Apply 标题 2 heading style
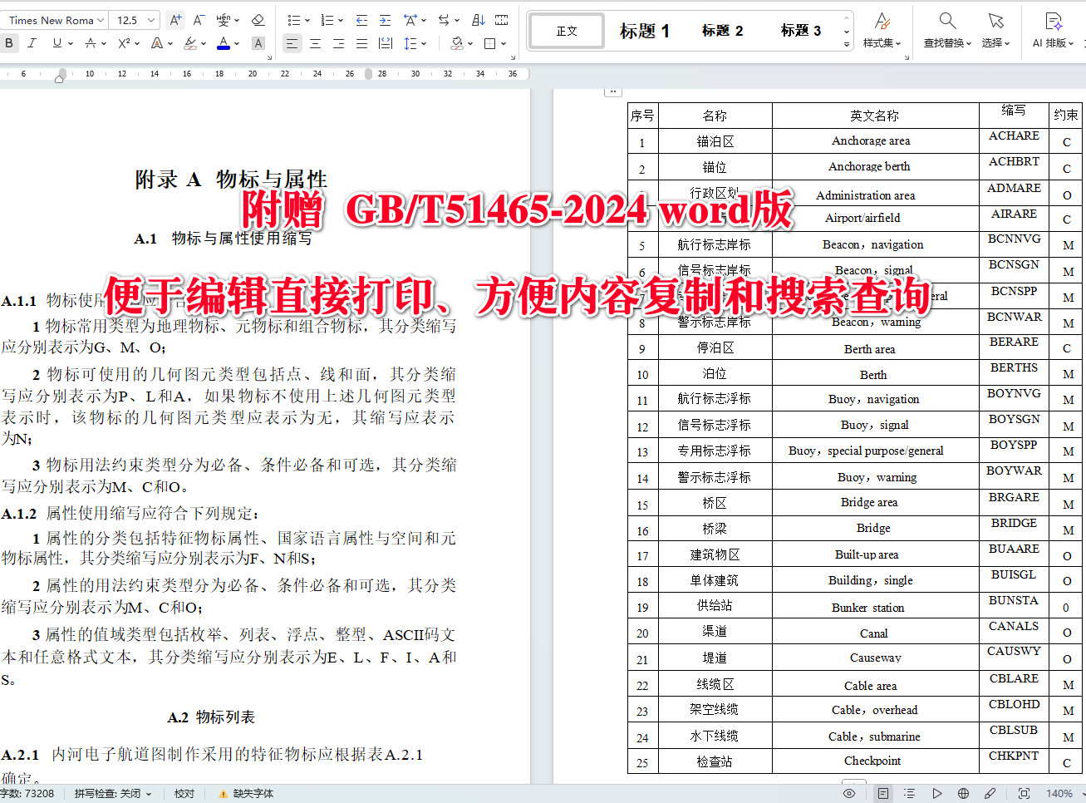This screenshot has height=803, width=1086. (722, 31)
